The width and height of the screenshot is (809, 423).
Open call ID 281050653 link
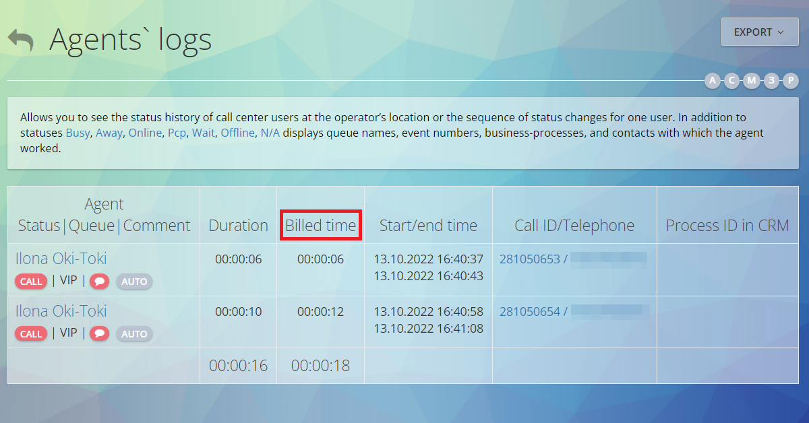530,259
